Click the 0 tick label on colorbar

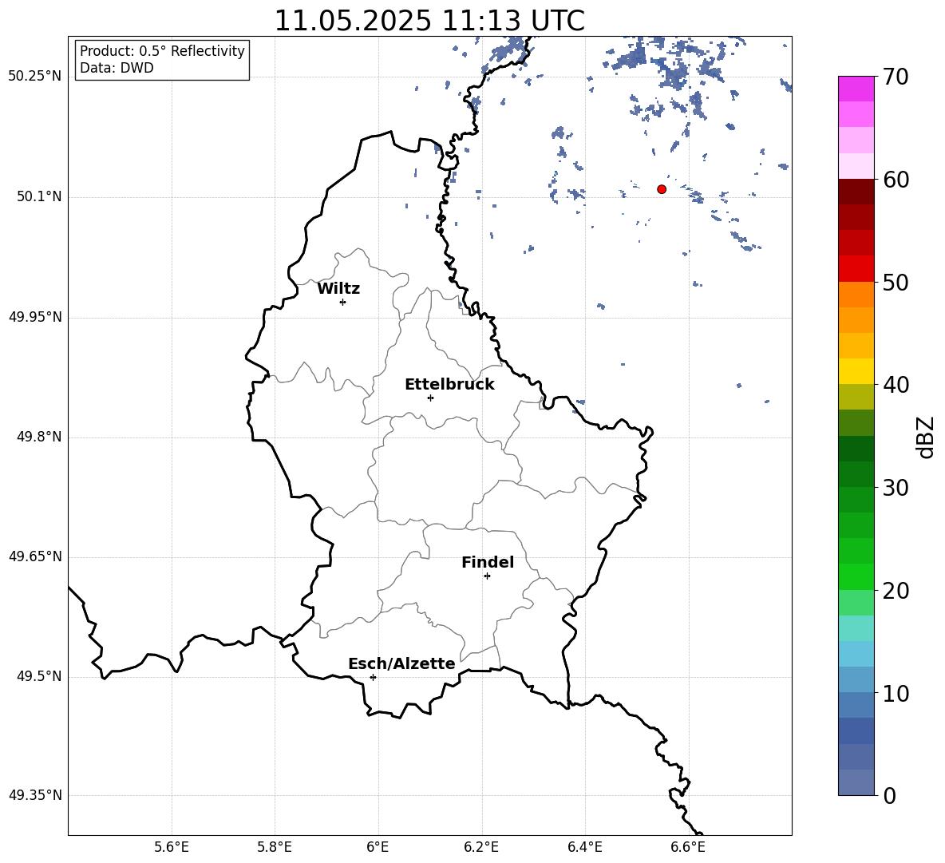tap(889, 795)
